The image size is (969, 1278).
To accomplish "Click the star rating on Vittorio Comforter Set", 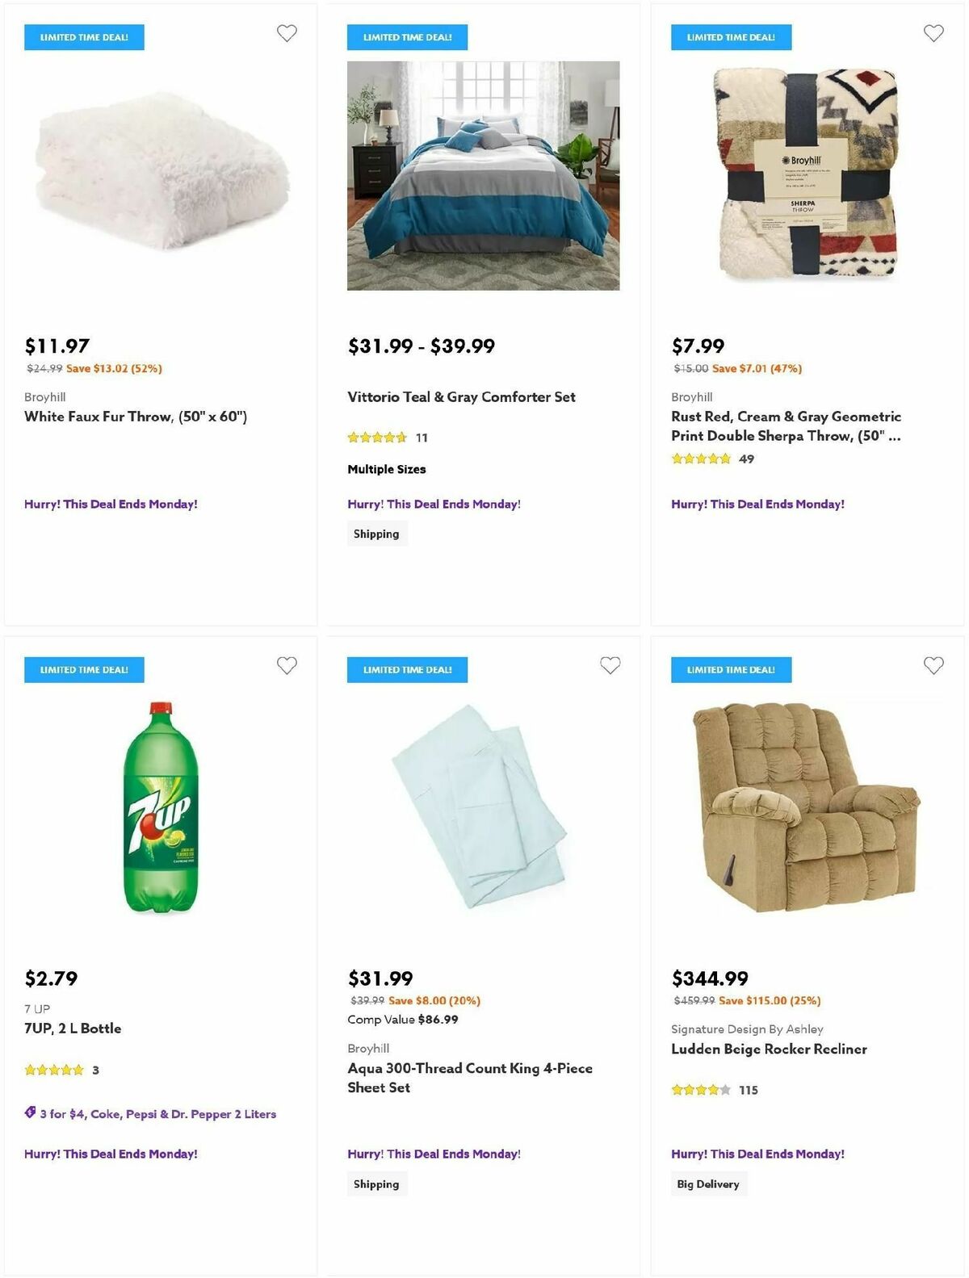I will pyautogui.click(x=376, y=437).
